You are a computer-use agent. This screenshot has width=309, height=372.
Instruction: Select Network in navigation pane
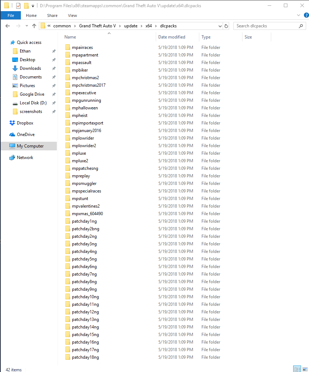click(25, 158)
